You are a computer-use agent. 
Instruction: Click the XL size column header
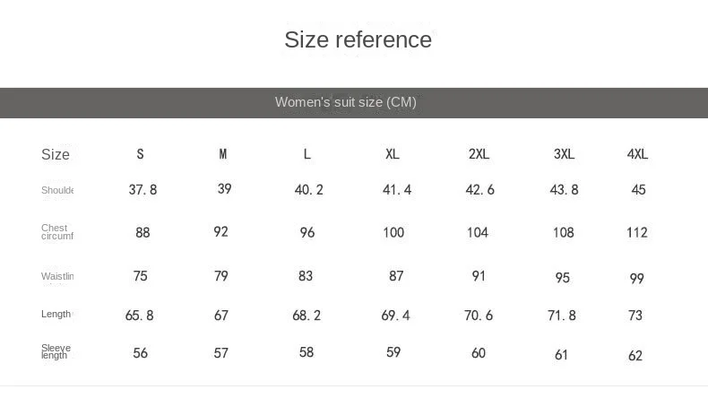(x=393, y=154)
